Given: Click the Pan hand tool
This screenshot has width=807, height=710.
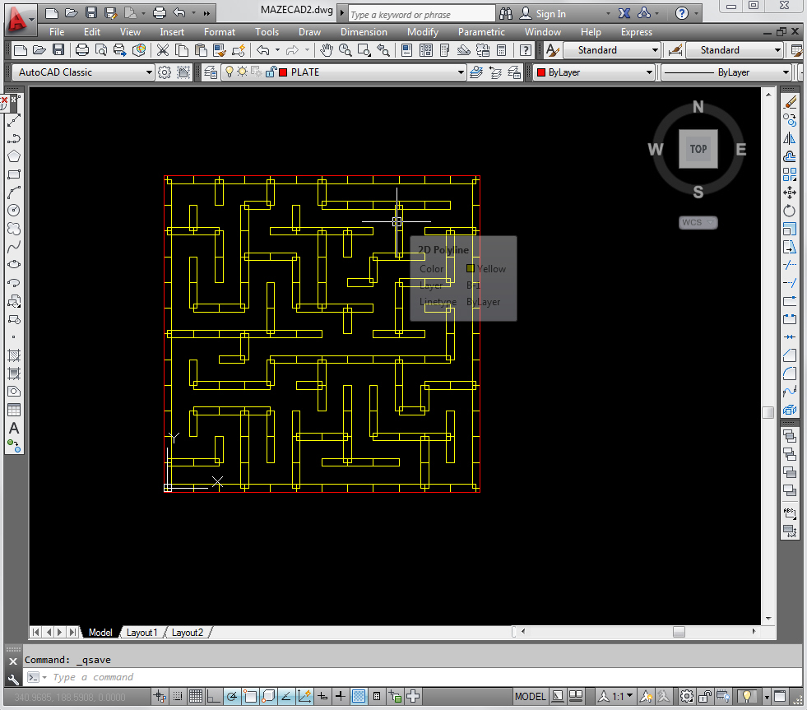Looking at the screenshot, I should (x=327, y=50).
